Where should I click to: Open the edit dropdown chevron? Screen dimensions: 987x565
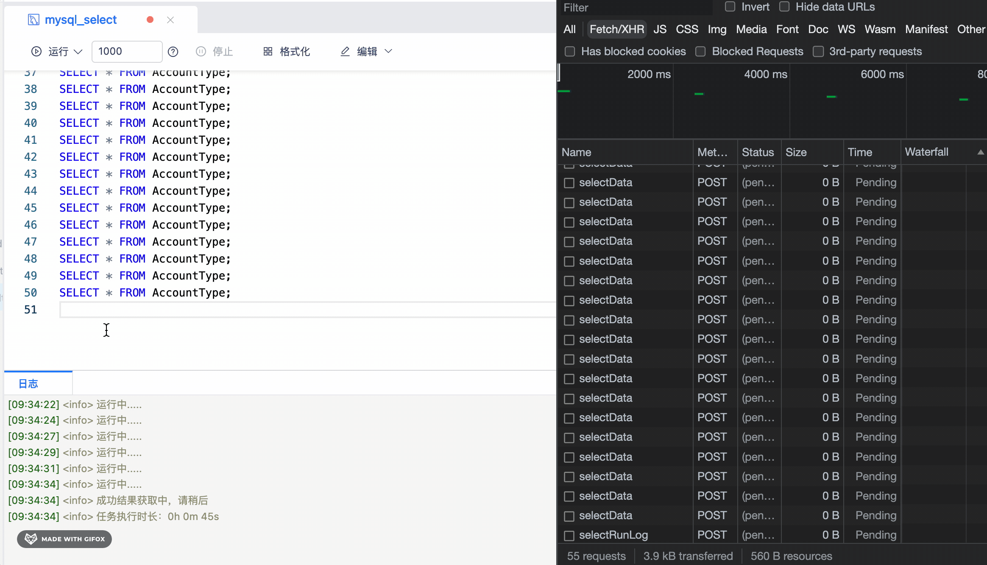tap(388, 51)
